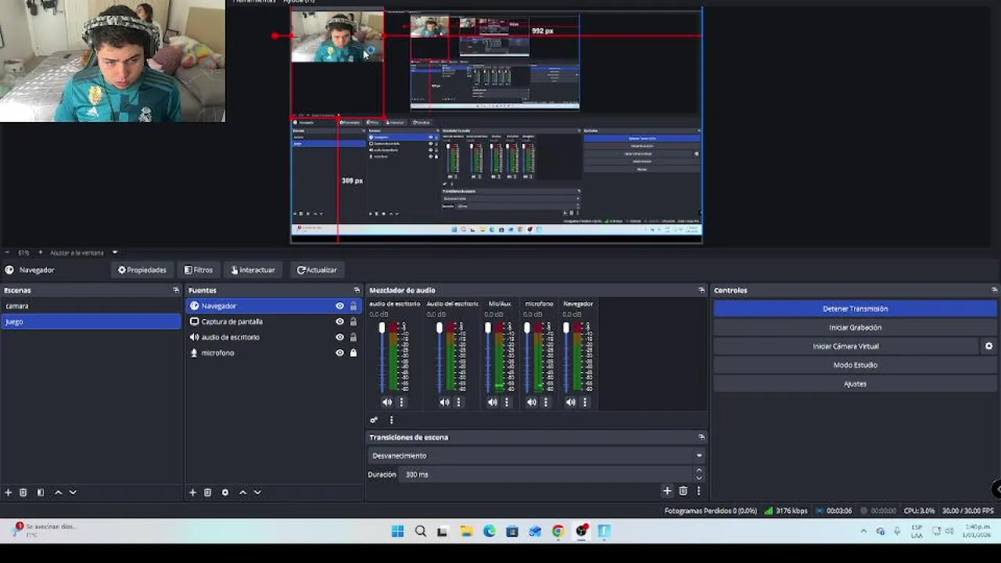Open Ajustes from the Controles panel
The height and width of the screenshot is (563, 1001).
pyautogui.click(x=855, y=384)
